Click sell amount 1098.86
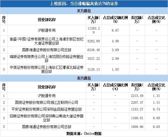 pyautogui.click(x=137, y=127)
